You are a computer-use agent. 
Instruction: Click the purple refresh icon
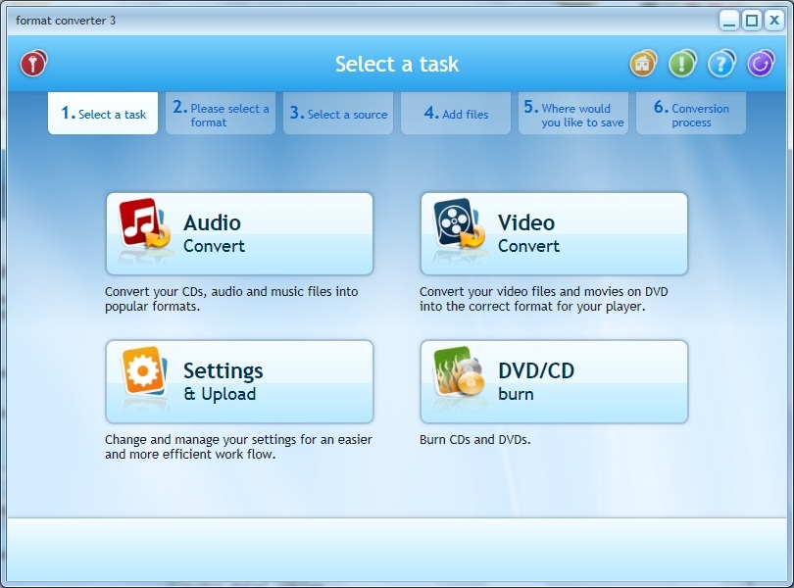[759, 63]
